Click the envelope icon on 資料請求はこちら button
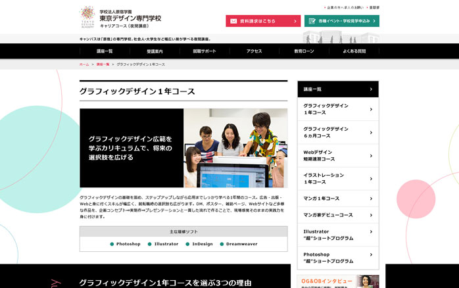 click(233, 21)
